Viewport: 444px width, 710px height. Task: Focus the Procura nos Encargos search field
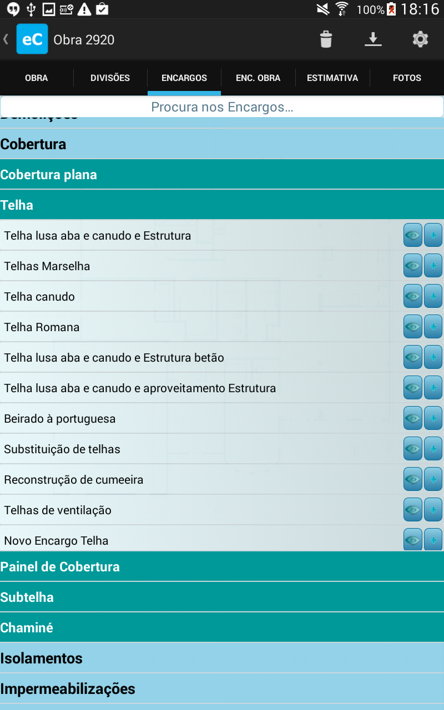point(222,107)
